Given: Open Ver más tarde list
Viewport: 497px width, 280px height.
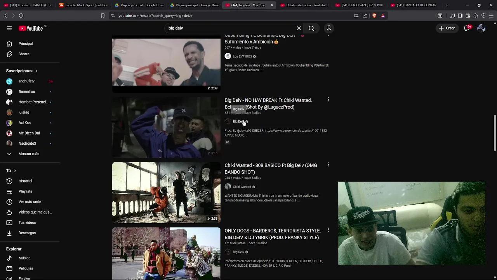Looking at the screenshot, I should (x=30, y=202).
